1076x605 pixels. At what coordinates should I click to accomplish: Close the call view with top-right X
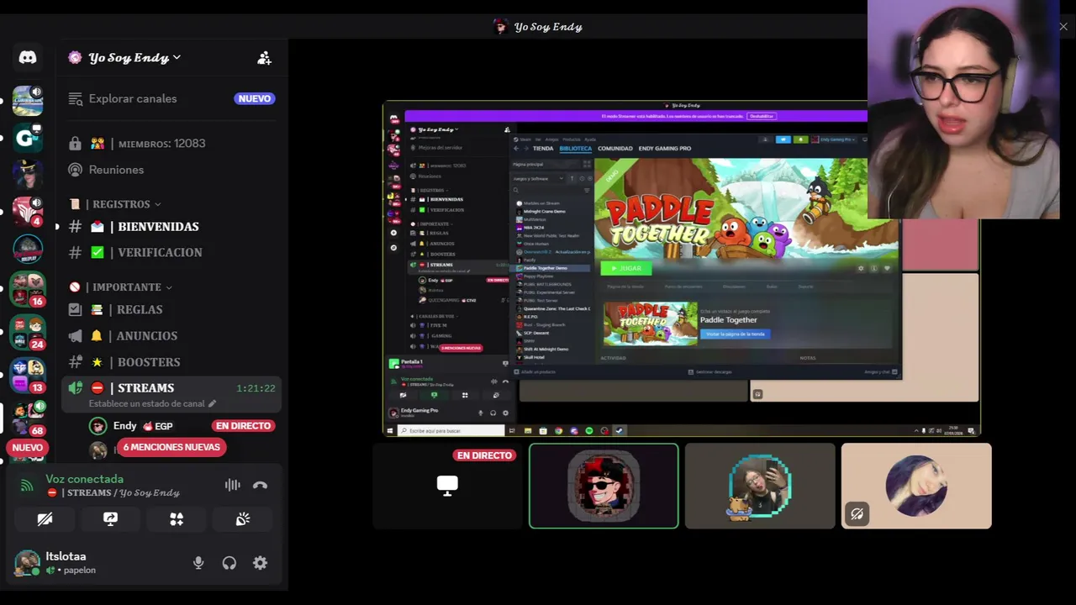click(1063, 27)
